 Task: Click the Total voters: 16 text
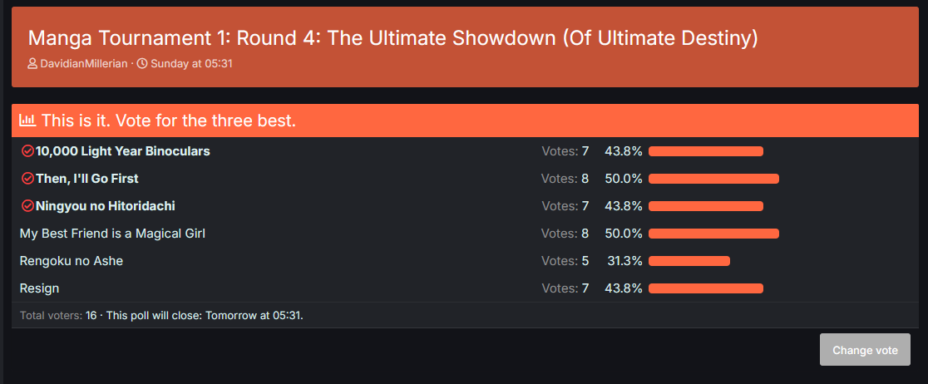point(57,316)
